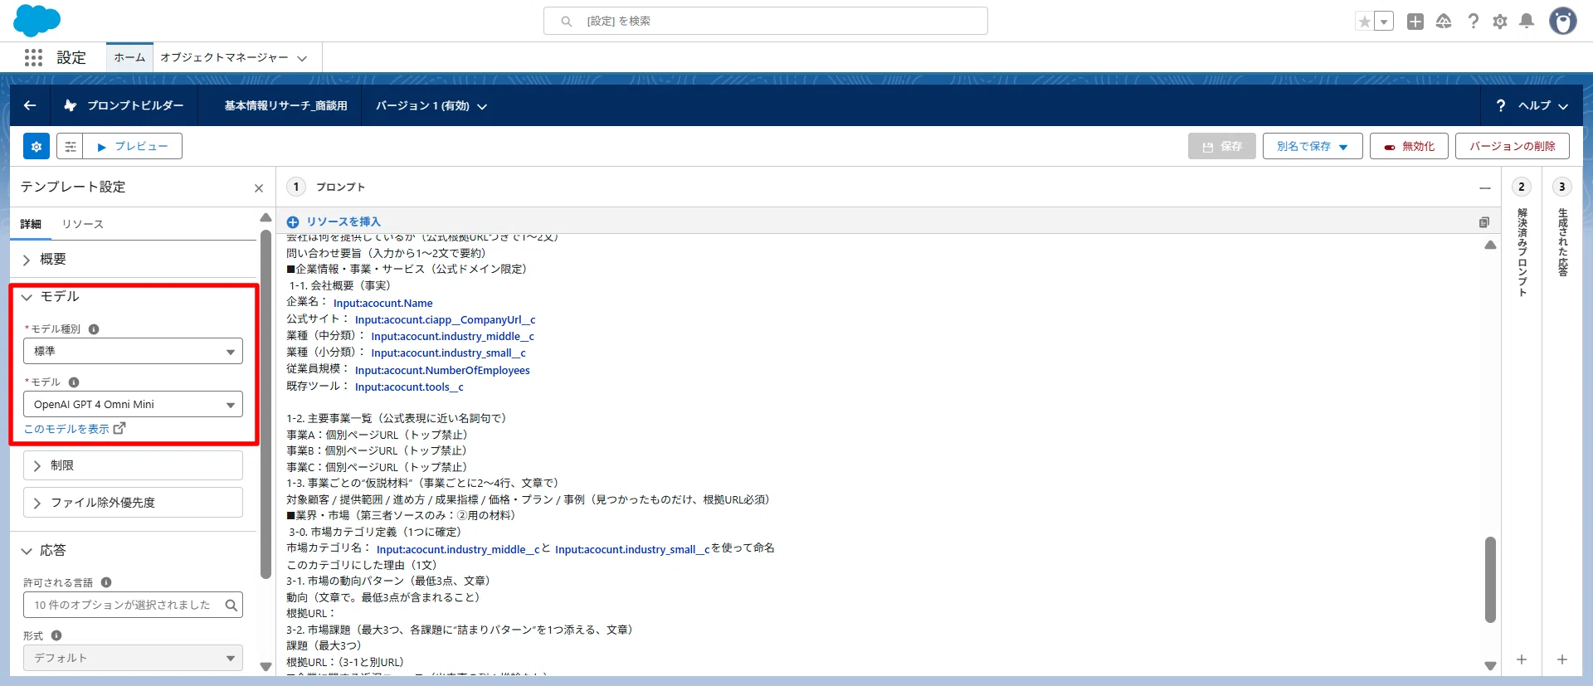The width and height of the screenshot is (1593, 686).
Task: Open the header help question mark
Action: point(1473,22)
